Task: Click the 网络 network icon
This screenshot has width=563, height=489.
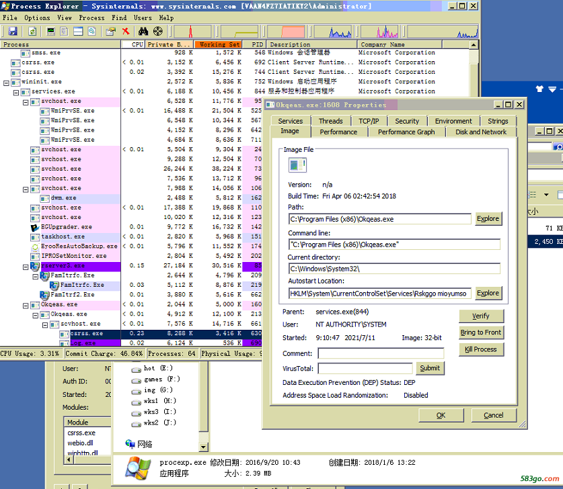Action: [130, 444]
